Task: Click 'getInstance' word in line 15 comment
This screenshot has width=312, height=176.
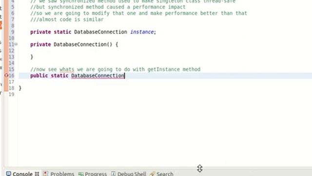Action: [164, 69]
